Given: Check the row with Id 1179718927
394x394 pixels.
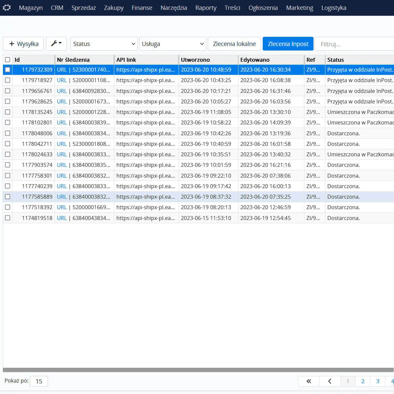Looking at the screenshot, I should point(8,80).
